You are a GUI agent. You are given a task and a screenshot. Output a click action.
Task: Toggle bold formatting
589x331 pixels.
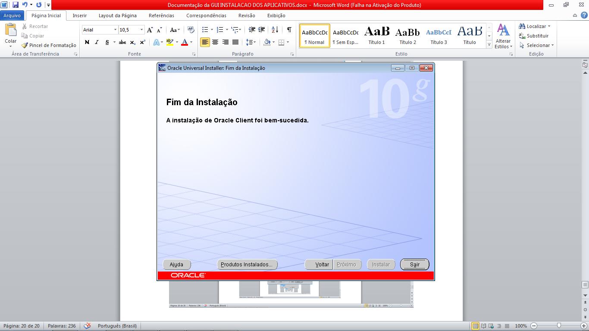(86, 42)
